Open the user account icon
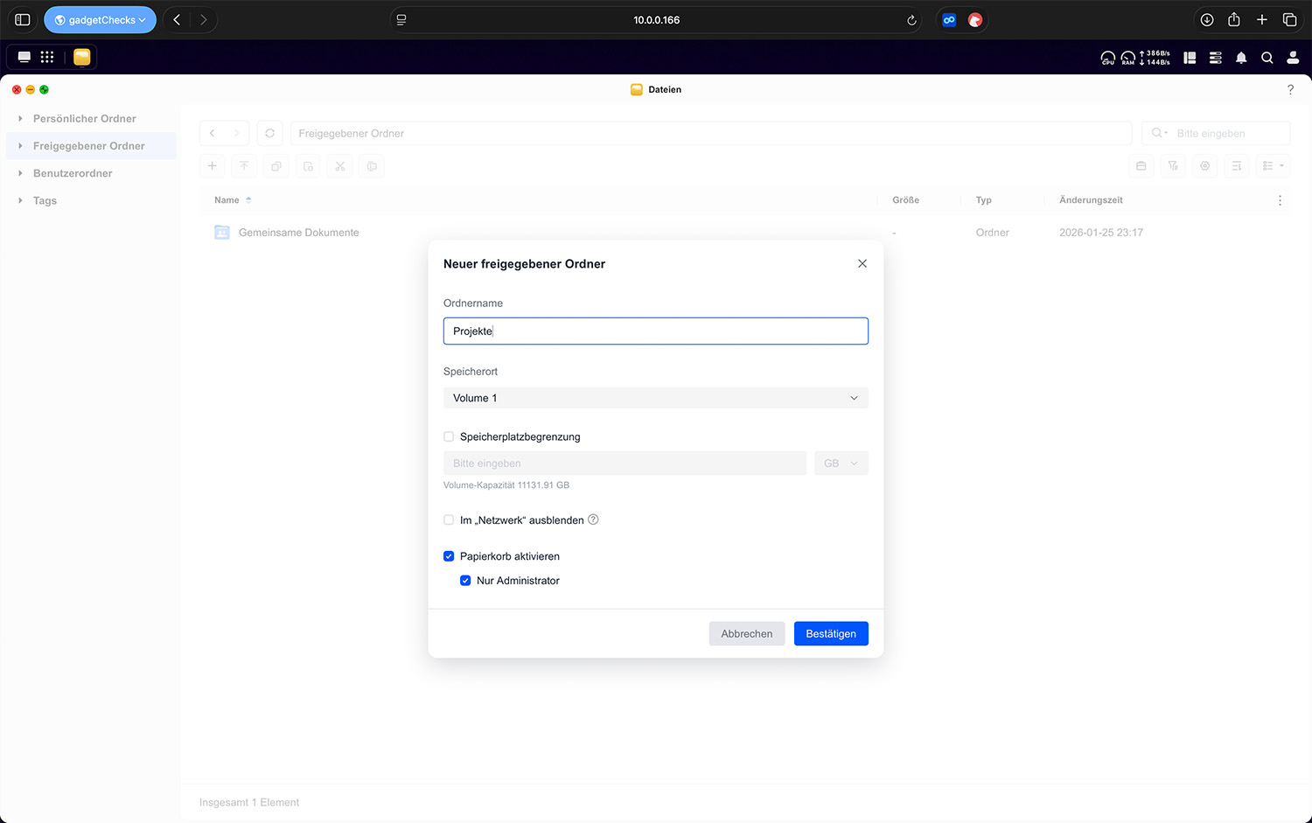This screenshot has height=823, width=1312. tap(1293, 58)
